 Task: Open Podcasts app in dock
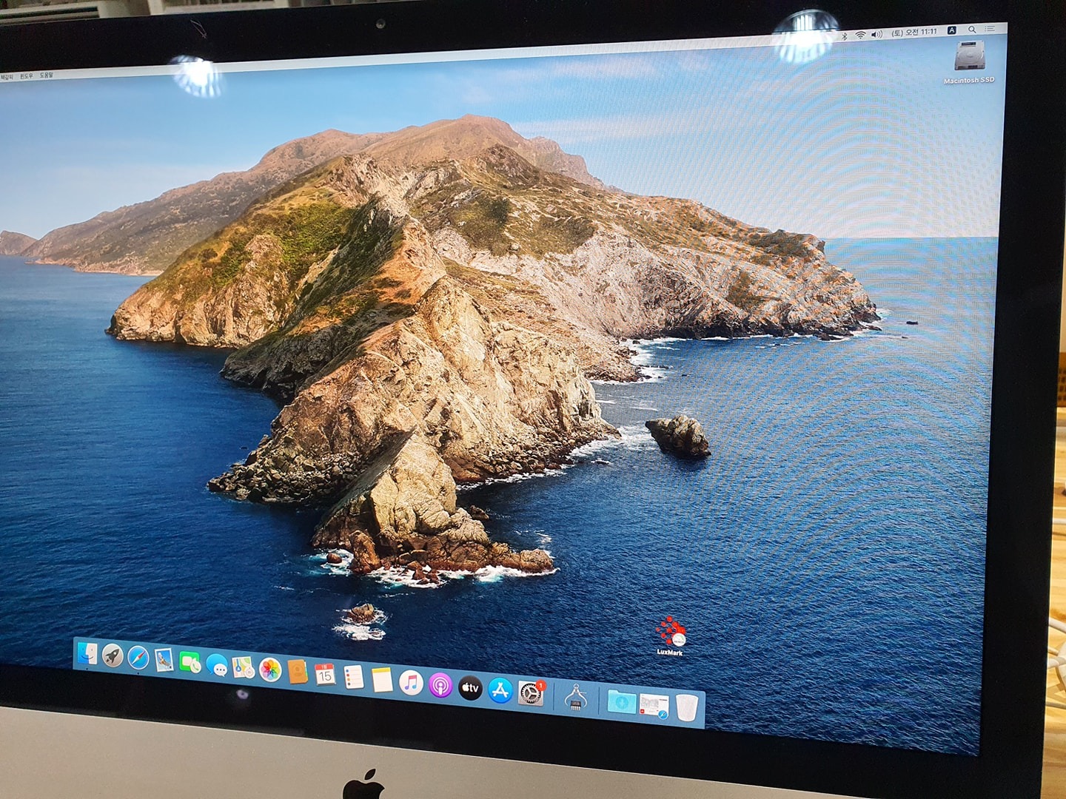(440, 686)
